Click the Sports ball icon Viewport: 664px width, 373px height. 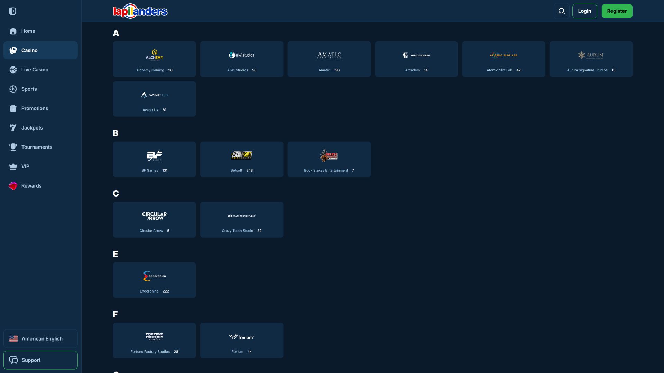click(13, 89)
